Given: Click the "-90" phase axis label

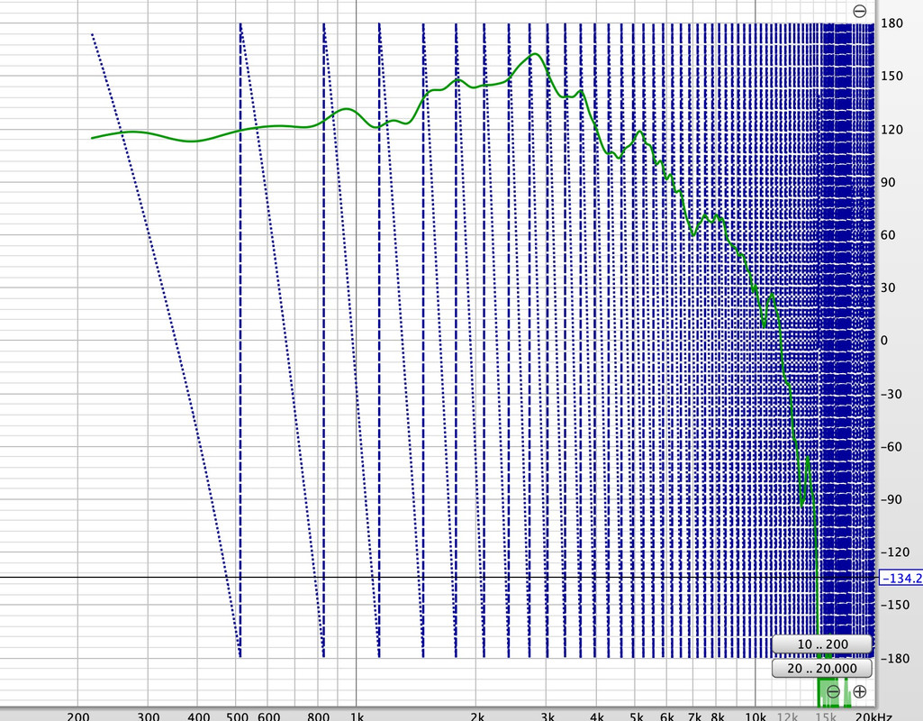Looking at the screenshot, I should tap(891, 499).
